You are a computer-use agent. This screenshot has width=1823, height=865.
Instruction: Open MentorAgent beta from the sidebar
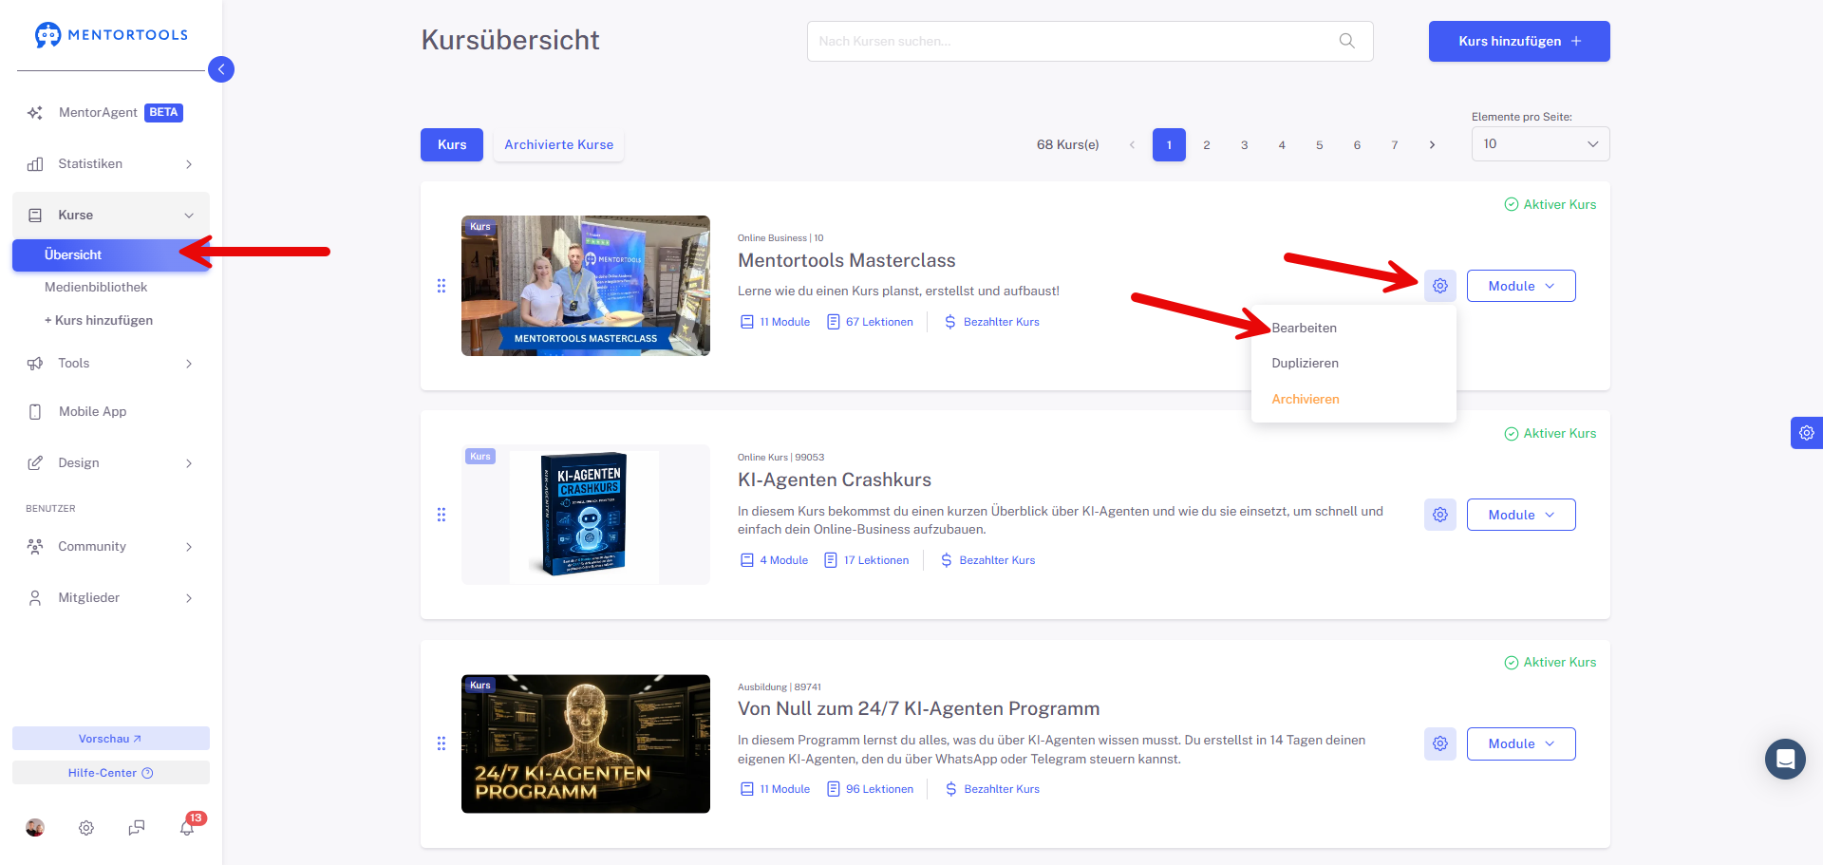(x=111, y=112)
